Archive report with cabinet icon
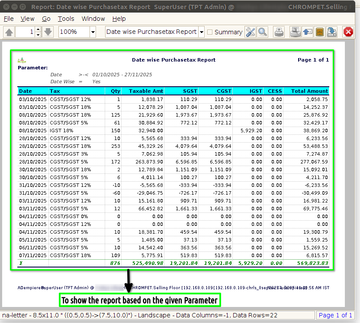The image size is (360, 323). click(x=320, y=32)
